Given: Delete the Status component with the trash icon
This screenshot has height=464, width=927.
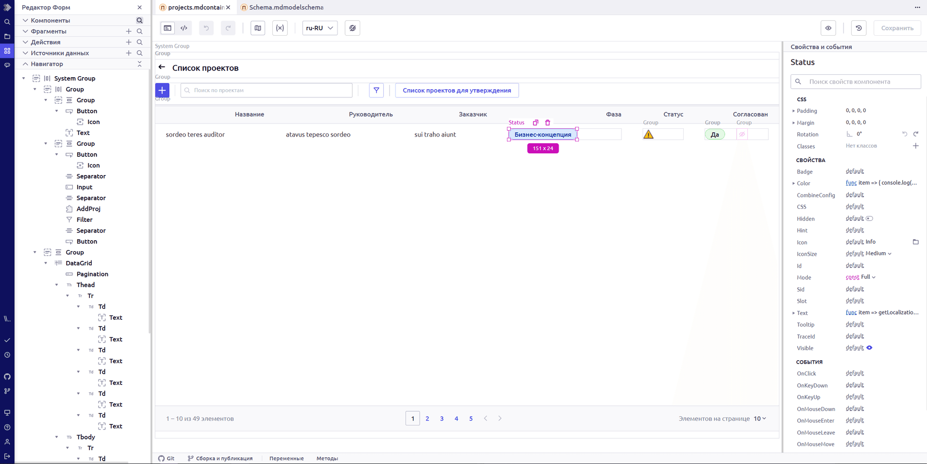Looking at the screenshot, I should [x=548, y=123].
